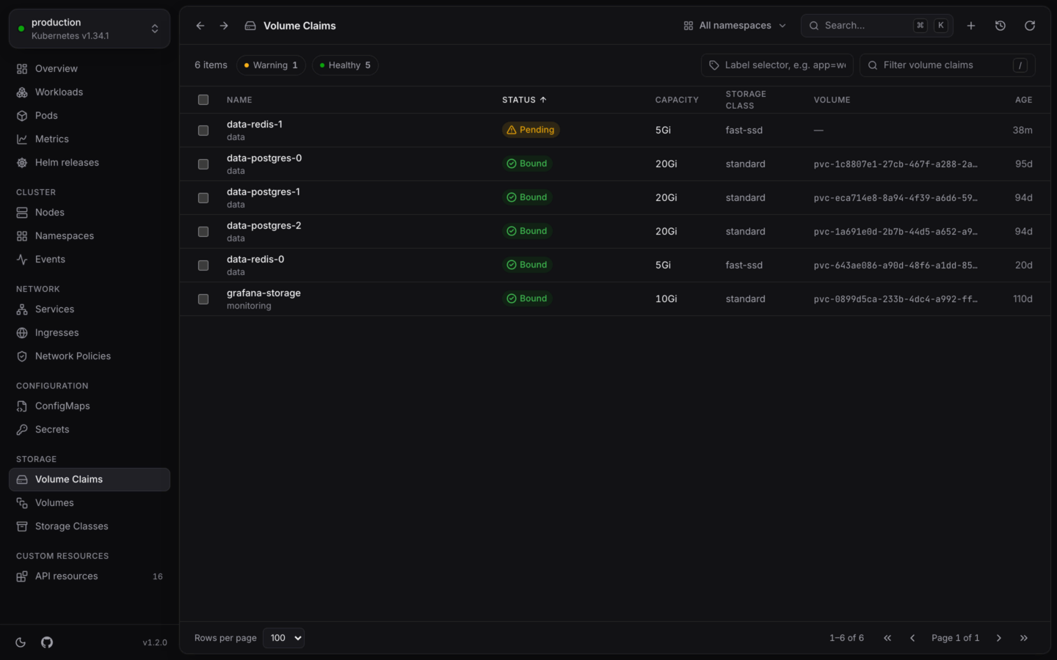Open Overview in the sidebar
The width and height of the screenshot is (1057, 660).
click(90, 69)
